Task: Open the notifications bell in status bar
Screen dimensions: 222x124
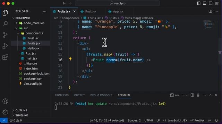Action: click(x=216, y=120)
